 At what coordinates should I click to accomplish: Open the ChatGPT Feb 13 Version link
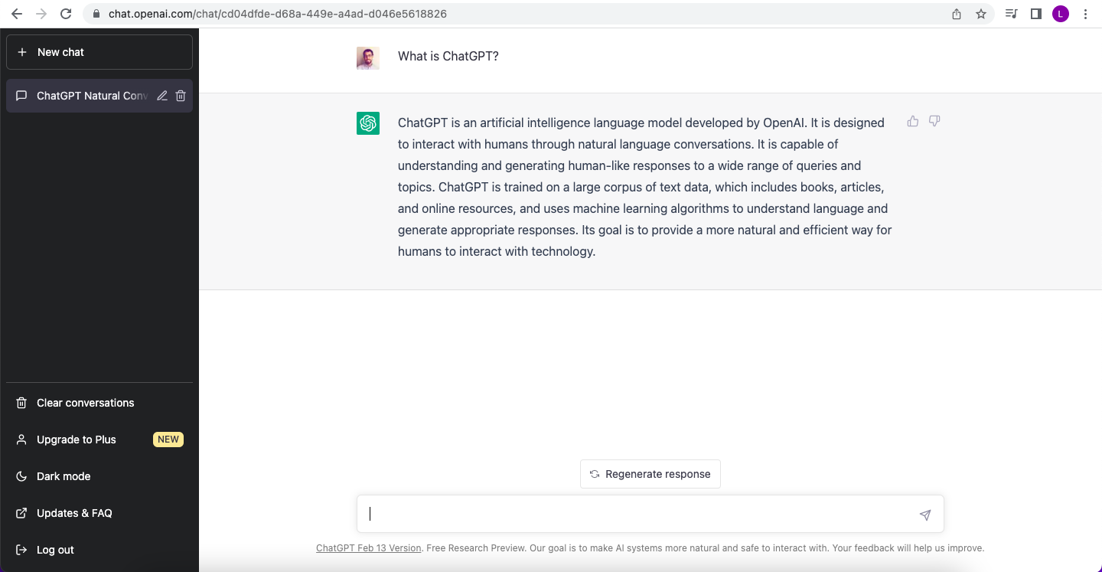[368, 547]
